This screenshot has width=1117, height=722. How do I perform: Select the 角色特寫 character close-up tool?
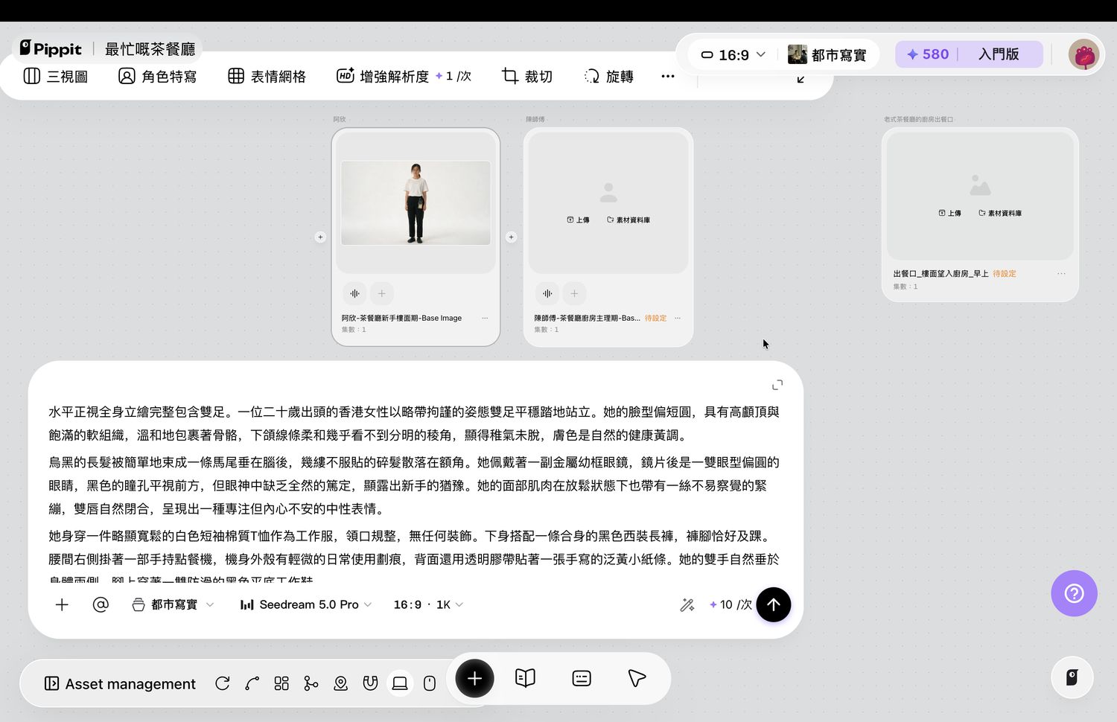[x=158, y=76]
